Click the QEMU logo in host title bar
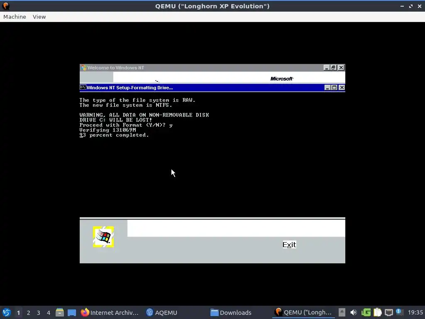This screenshot has width=425, height=319. pyautogui.click(x=6, y=6)
